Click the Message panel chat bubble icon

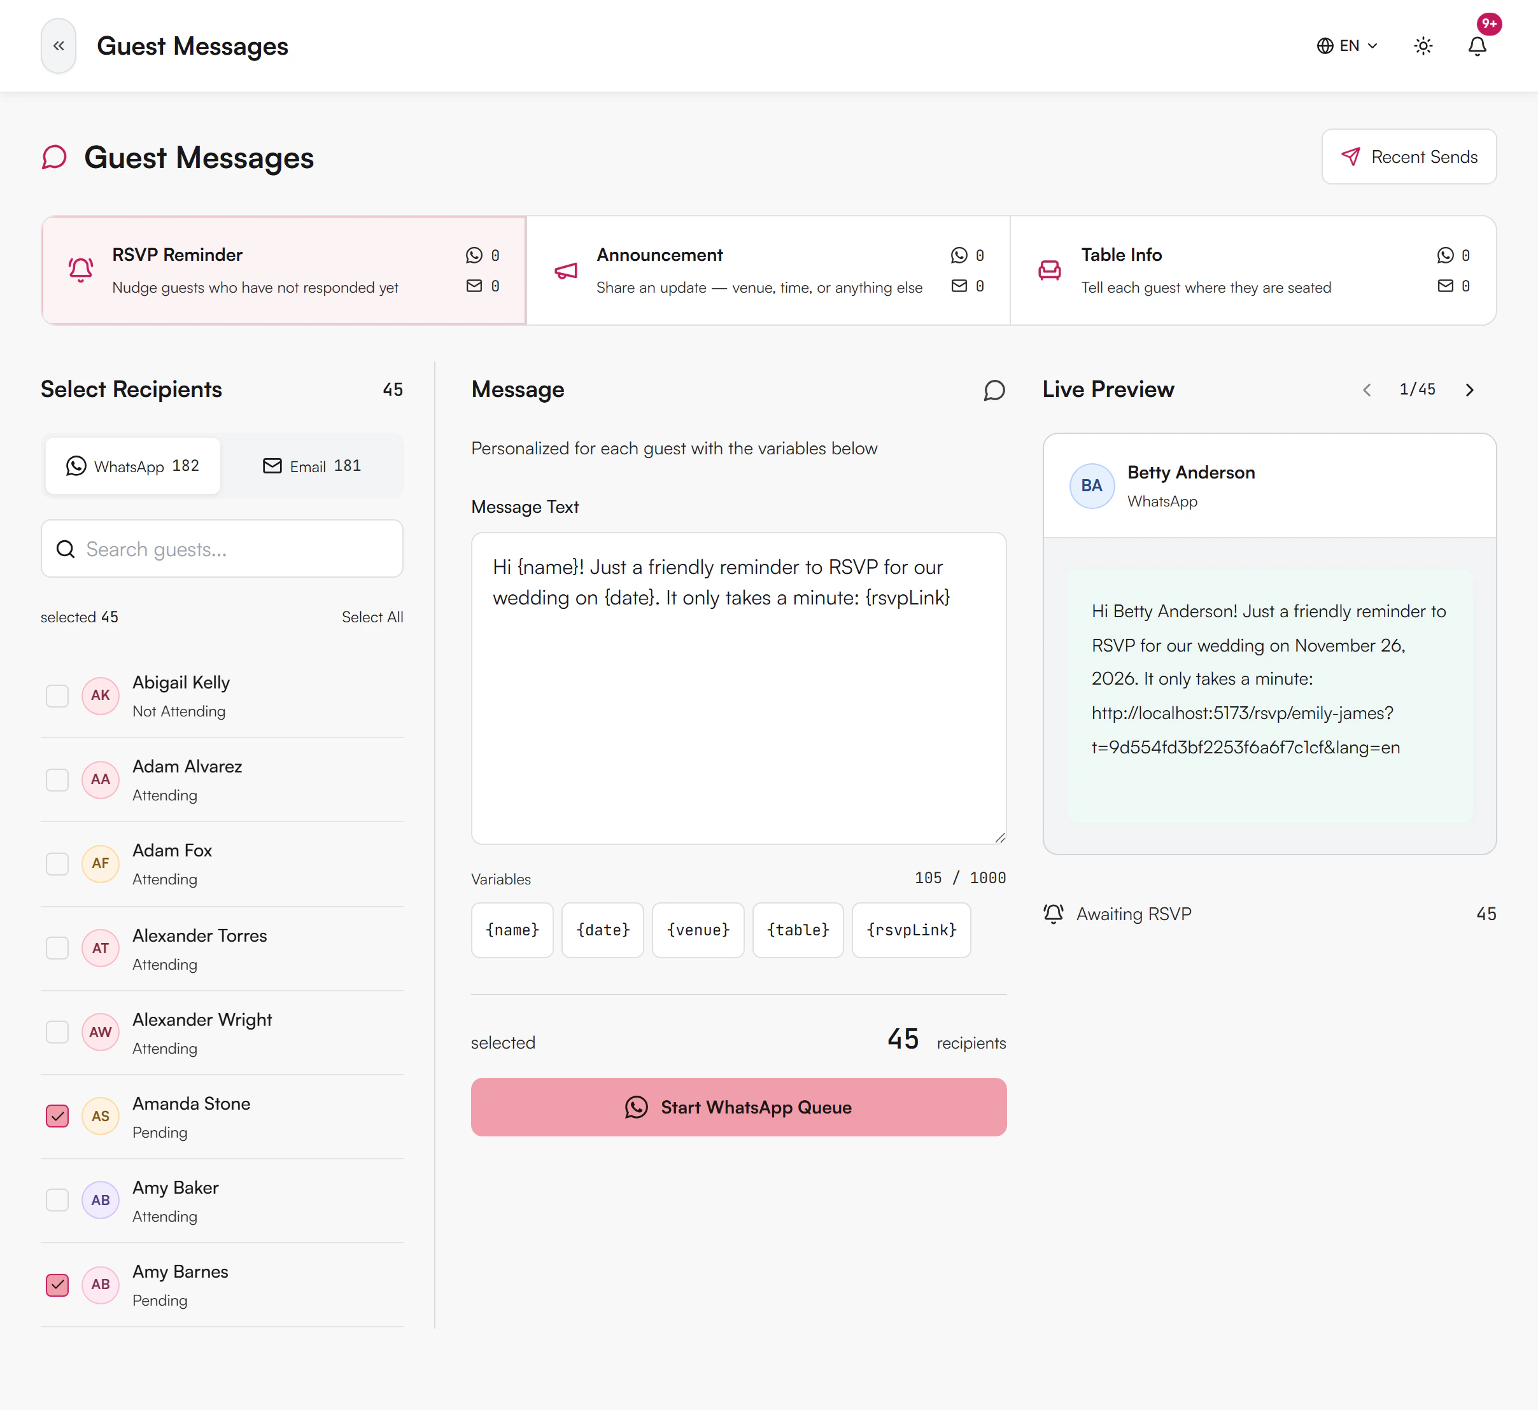pos(994,390)
